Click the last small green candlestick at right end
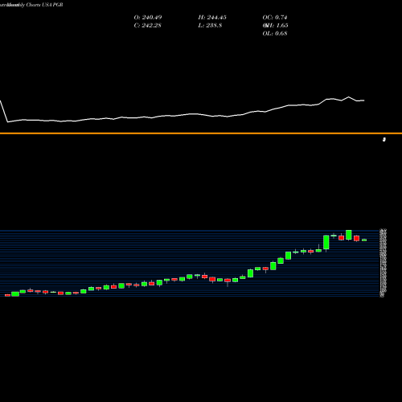 point(364,240)
